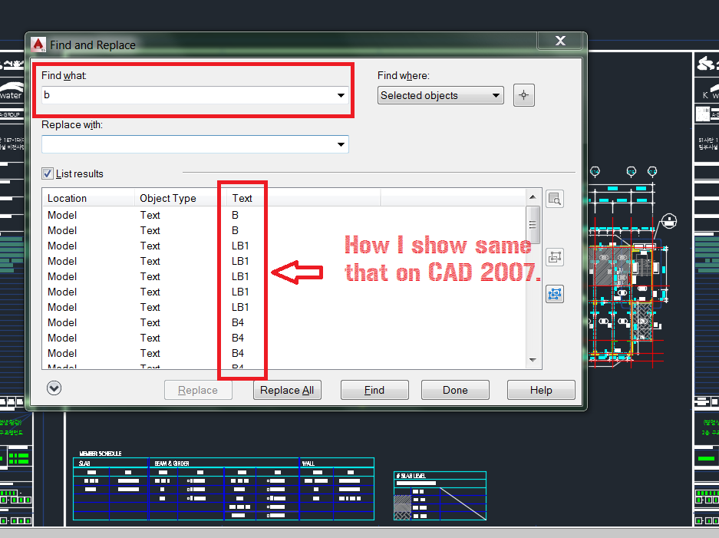Viewport: 719px width, 538px height.
Task: Click the create selection set icon
Action: pyautogui.click(x=555, y=256)
